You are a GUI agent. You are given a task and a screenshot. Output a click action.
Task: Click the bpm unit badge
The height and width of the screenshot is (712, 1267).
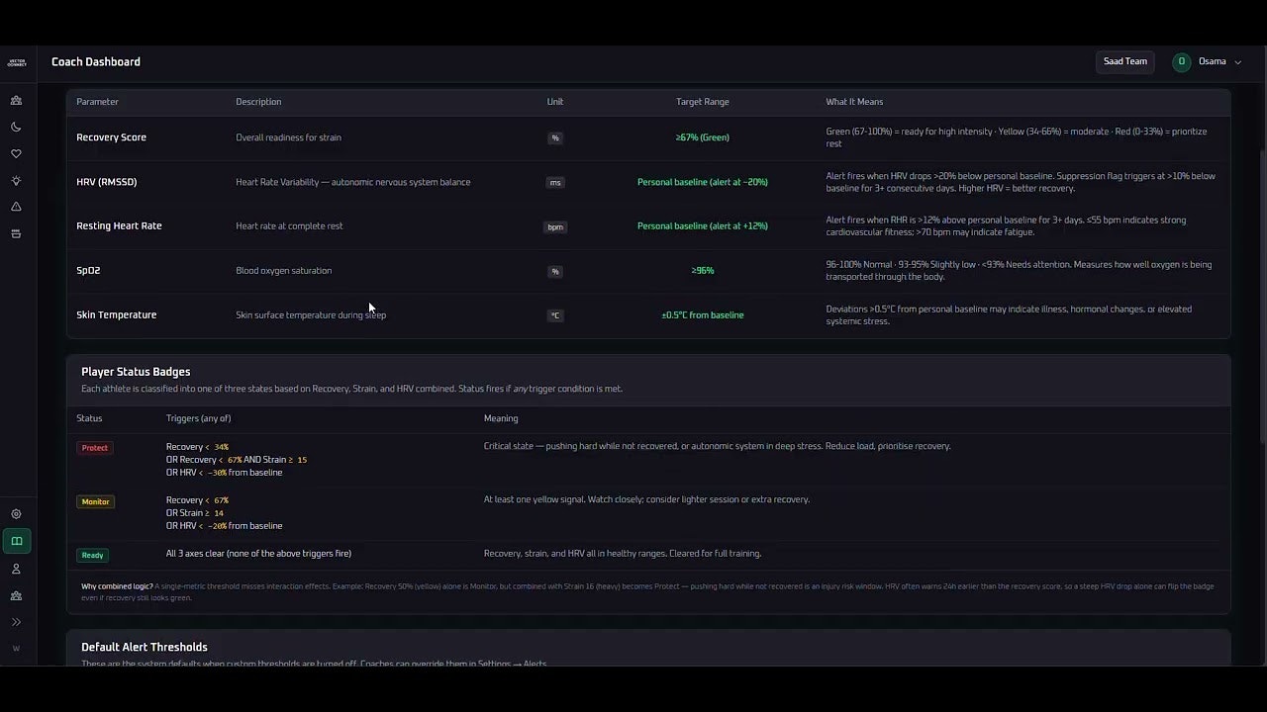pos(555,226)
